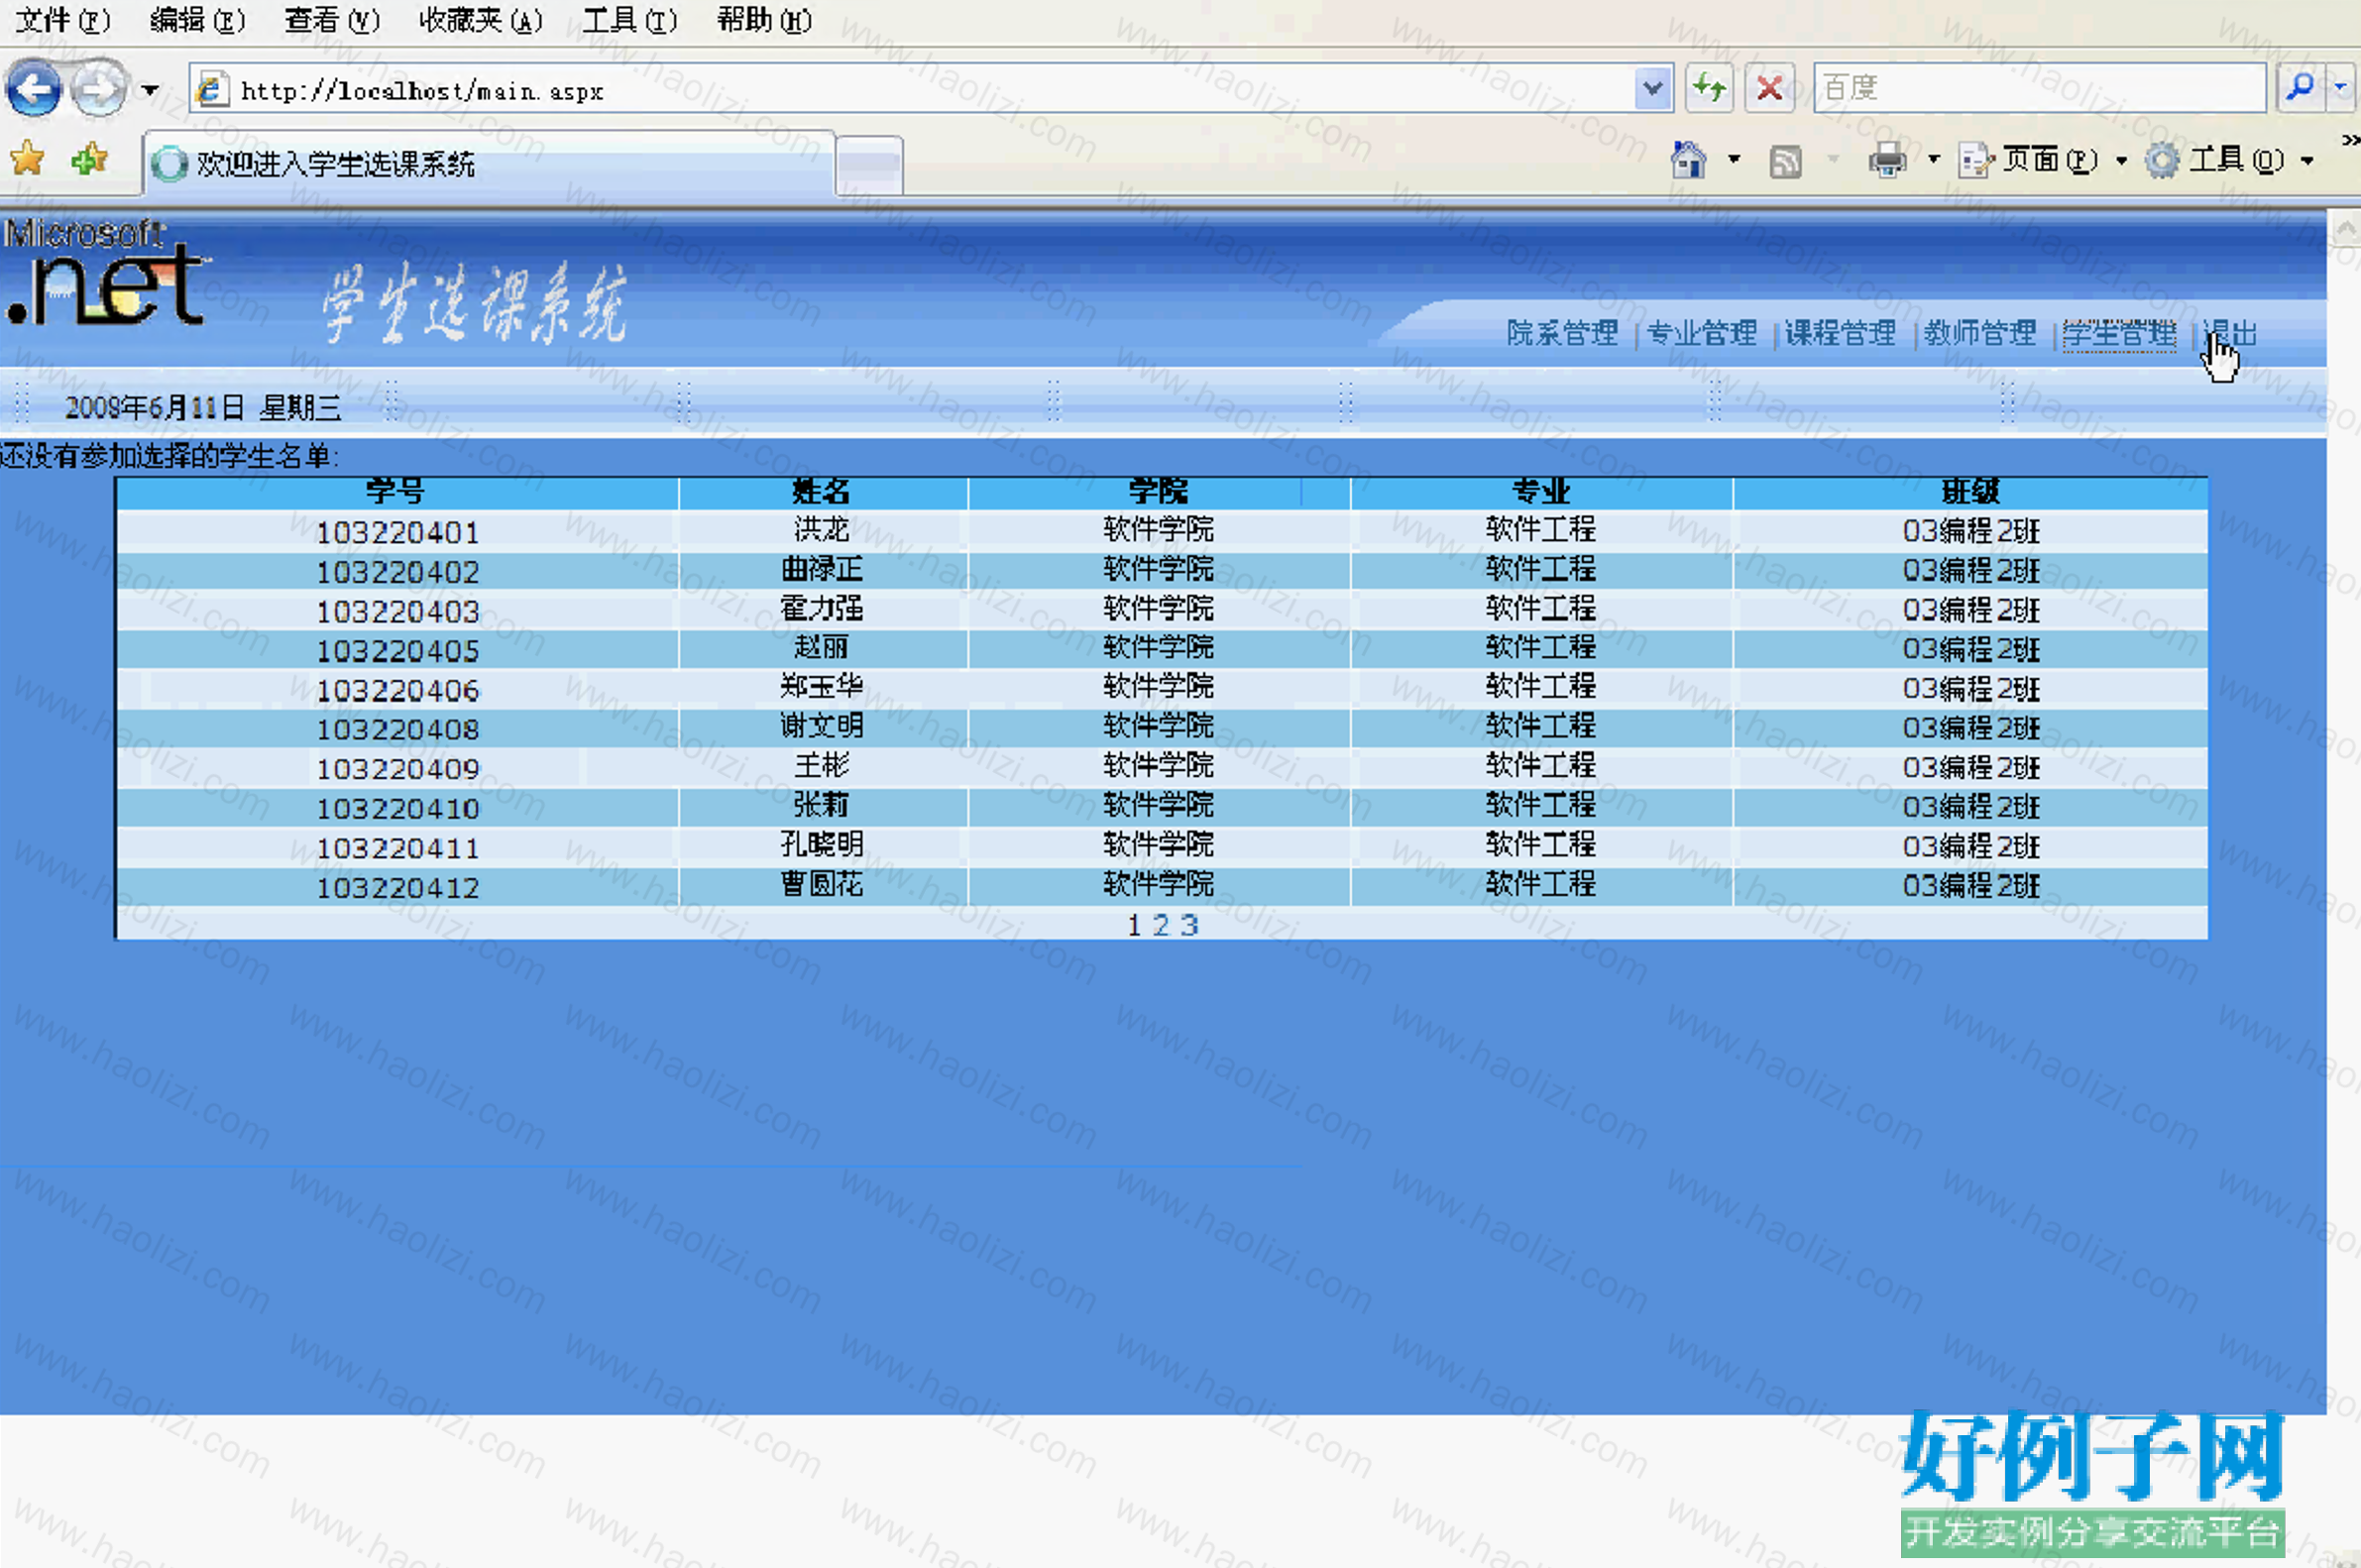This screenshot has width=2361, height=1568.
Task: Click student name 洪龙
Action: click(x=821, y=529)
